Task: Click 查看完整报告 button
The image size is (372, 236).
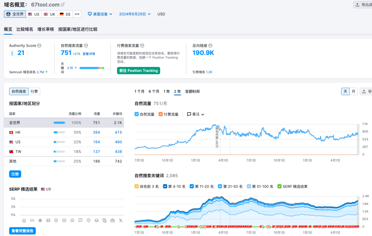Action: coord(22,231)
